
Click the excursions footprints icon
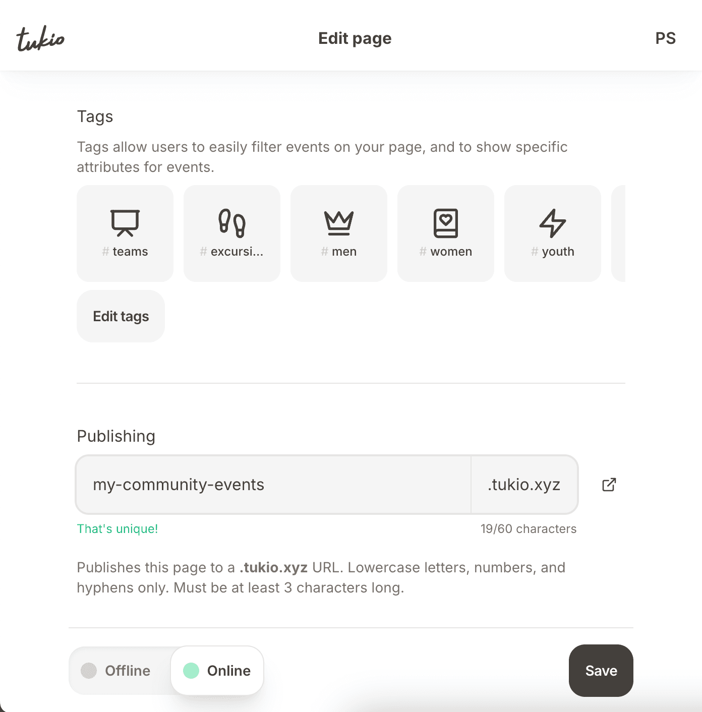coord(232,223)
